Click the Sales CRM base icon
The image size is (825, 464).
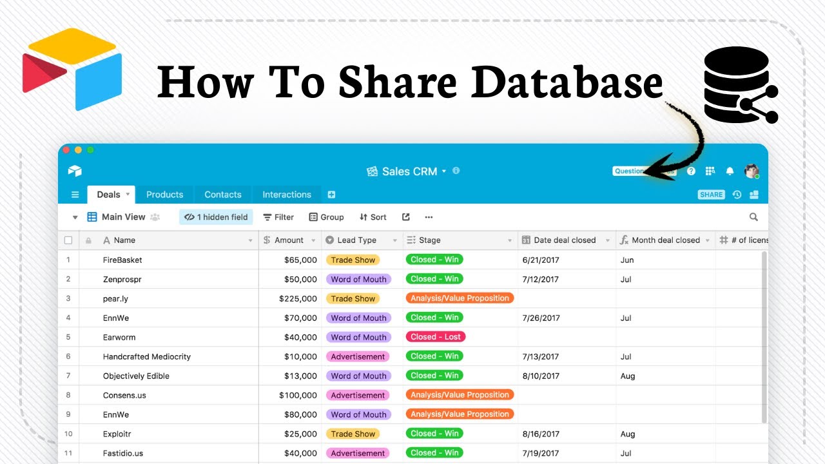[372, 171]
